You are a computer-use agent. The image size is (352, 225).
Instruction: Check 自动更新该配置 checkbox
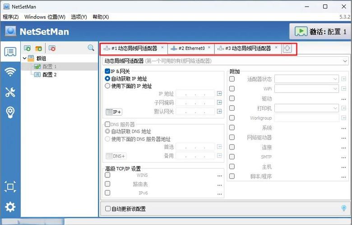pyautogui.click(x=108, y=209)
